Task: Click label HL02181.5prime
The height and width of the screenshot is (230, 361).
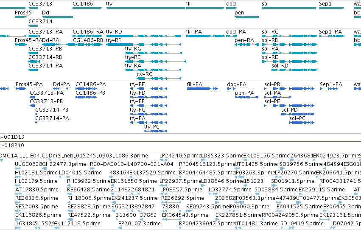Action: [36, 173]
